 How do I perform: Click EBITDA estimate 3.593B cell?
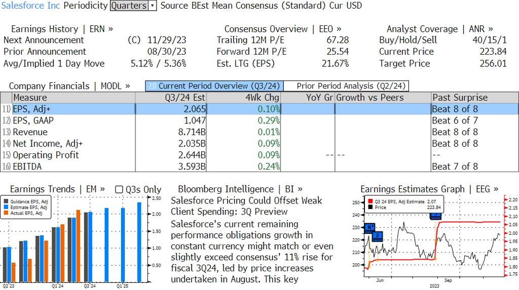point(192,167)
